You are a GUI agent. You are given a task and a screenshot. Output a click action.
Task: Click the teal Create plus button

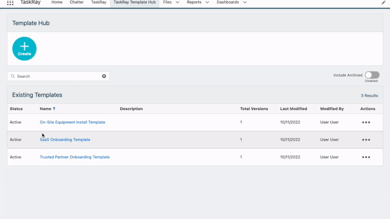pos(24,49)
